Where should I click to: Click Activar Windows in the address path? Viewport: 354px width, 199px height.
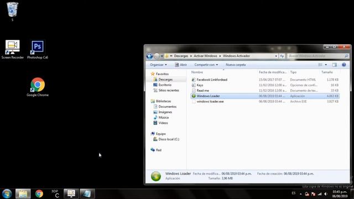(x=205, y=56)
